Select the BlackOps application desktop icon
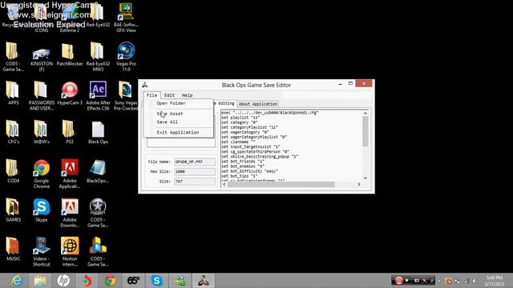 (x=98, y=171)
